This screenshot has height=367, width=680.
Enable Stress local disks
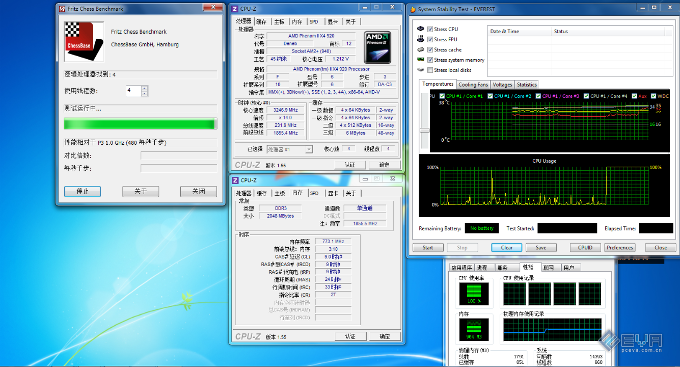tap(430, 70)
